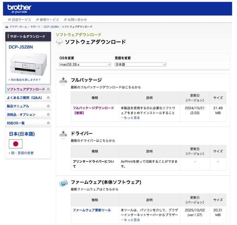Open the OS selection dropdown macOS 26.x
237x225 pixels.
85,65
